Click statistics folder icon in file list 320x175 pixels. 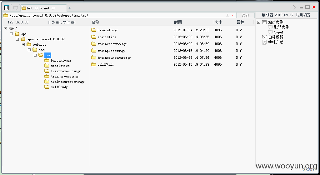[x=94, y=37]
